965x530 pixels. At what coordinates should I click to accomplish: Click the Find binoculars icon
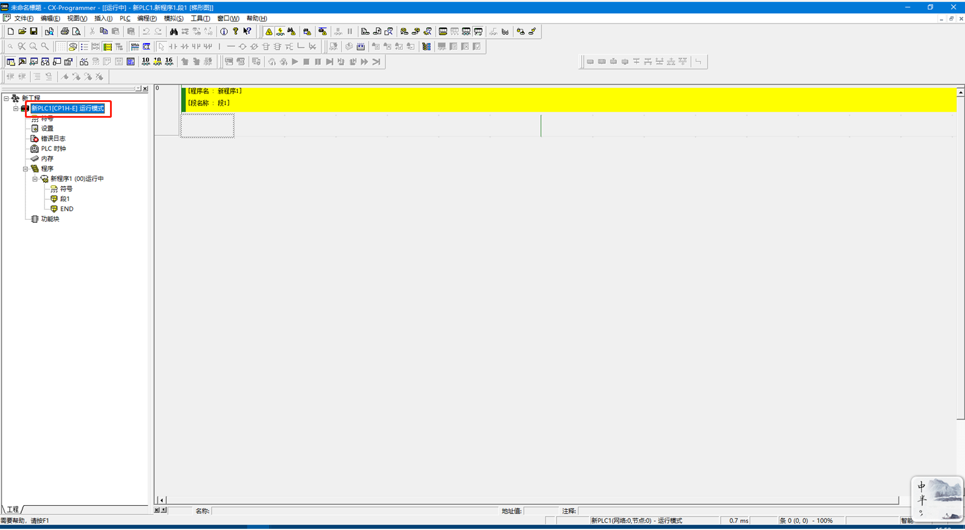[174, 32]
